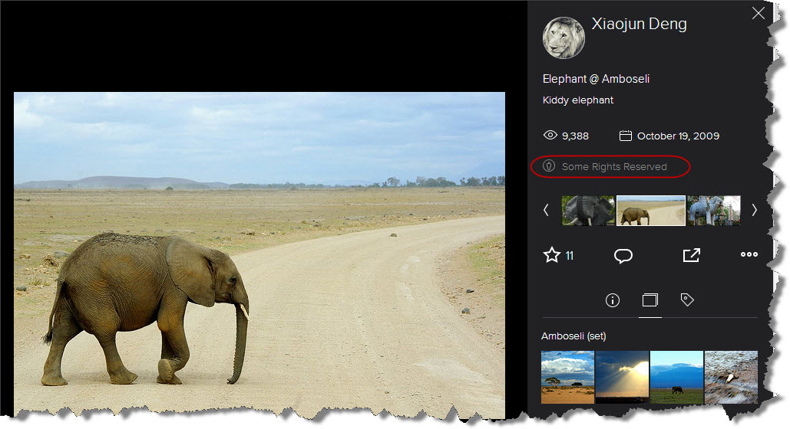
Task: Open the mountain elephant thumbnail in Amboseli set
Action: click(x=676, y=377)
